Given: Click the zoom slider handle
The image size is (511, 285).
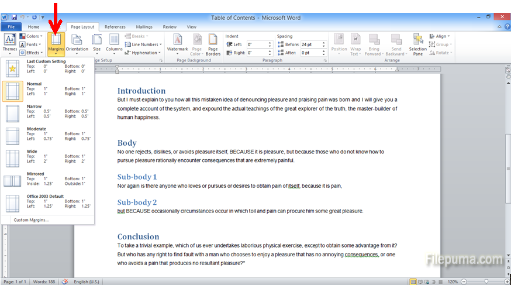Looking at the screenshot, I should 486,281.
